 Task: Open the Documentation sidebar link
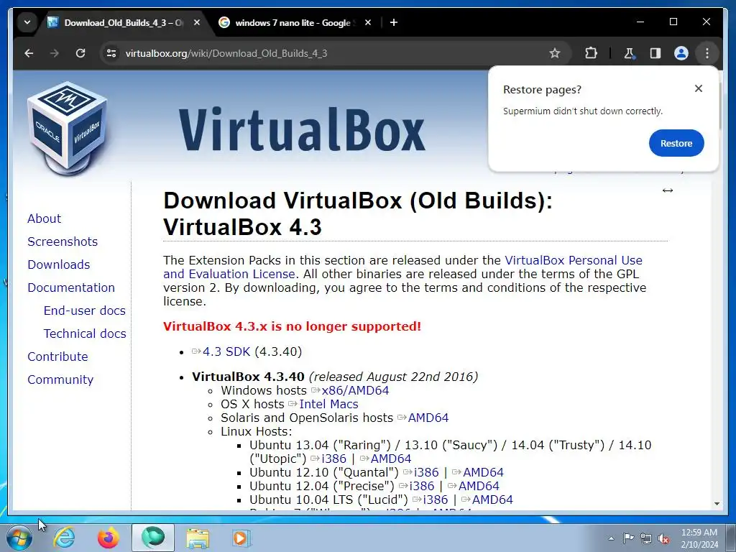click(x=71, y=287)
